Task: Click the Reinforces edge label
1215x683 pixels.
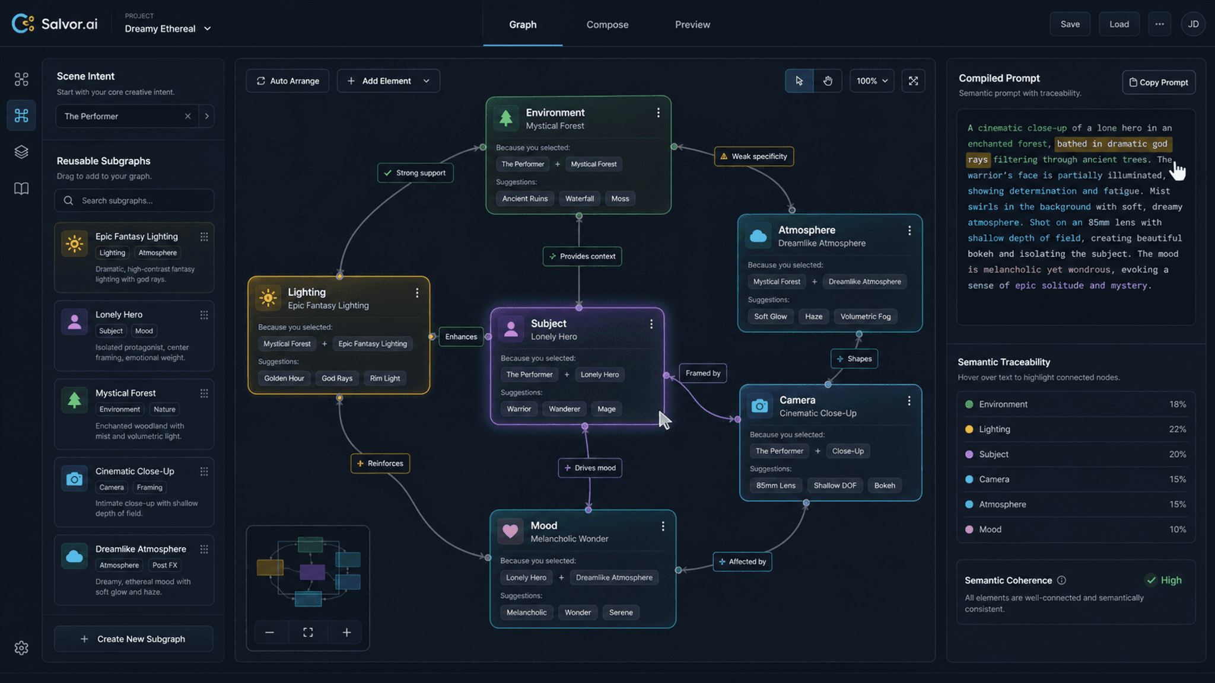Action: 380,464
